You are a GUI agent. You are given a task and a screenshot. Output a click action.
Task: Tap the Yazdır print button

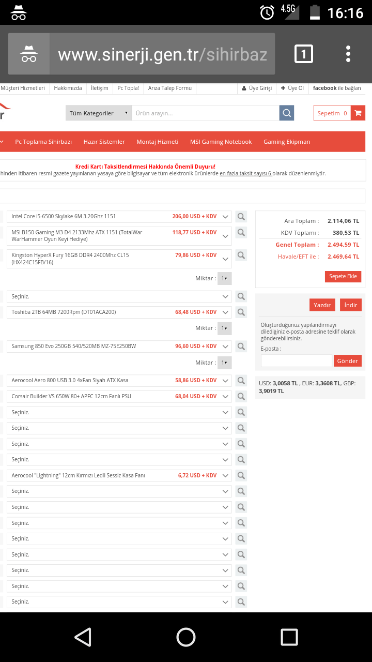tap(322, 305)
